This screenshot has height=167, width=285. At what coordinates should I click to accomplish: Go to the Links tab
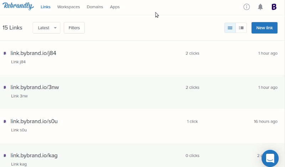coord(46,7)
